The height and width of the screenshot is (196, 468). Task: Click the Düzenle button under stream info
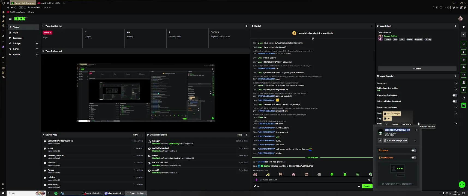(417, 69)
